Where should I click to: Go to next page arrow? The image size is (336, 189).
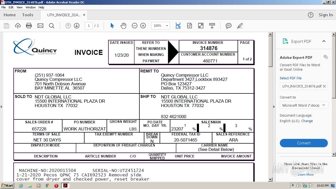[x=77, y=26]
